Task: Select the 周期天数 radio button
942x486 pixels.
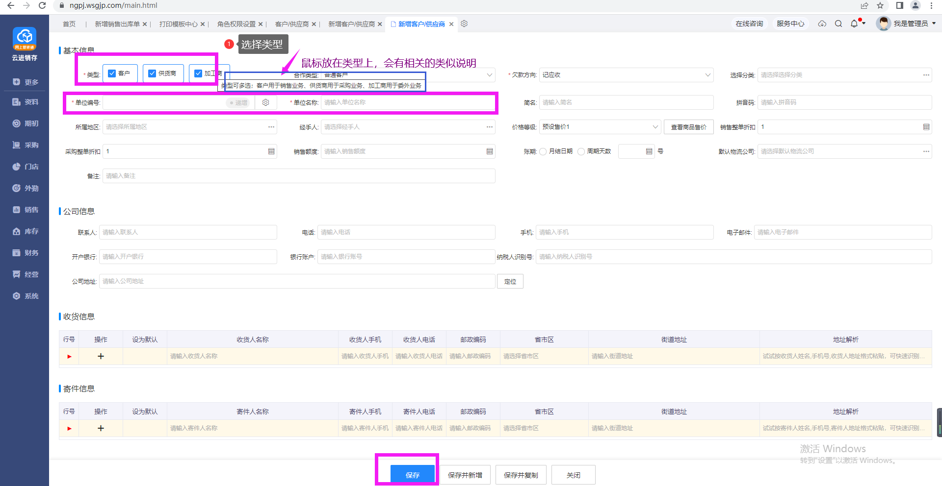Action: tap(581, 151)
